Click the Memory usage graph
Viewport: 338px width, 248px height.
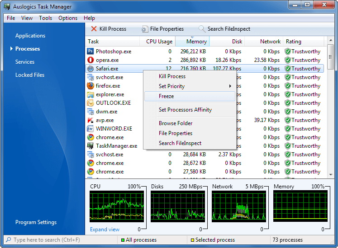point(300,206)
